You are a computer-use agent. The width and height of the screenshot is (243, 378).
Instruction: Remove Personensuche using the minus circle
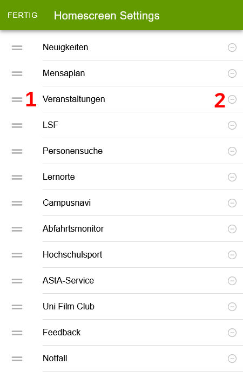(232, 151)
